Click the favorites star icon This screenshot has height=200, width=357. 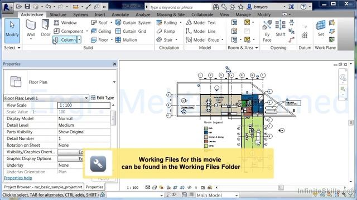(240, 7)
